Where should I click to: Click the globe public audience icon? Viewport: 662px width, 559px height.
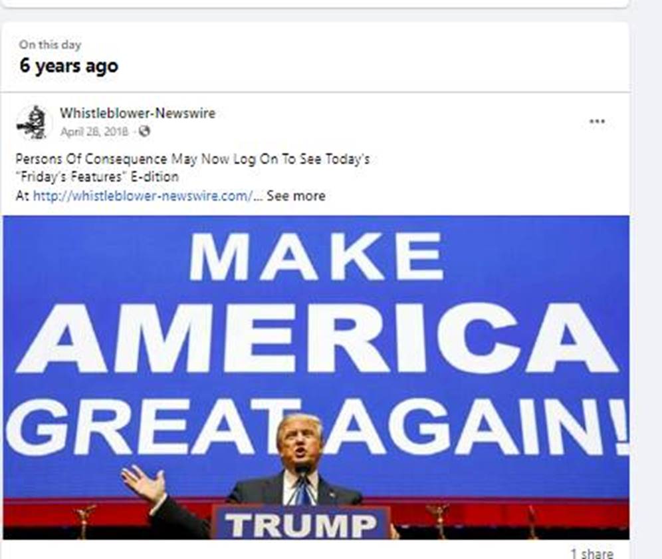(144, 132)
